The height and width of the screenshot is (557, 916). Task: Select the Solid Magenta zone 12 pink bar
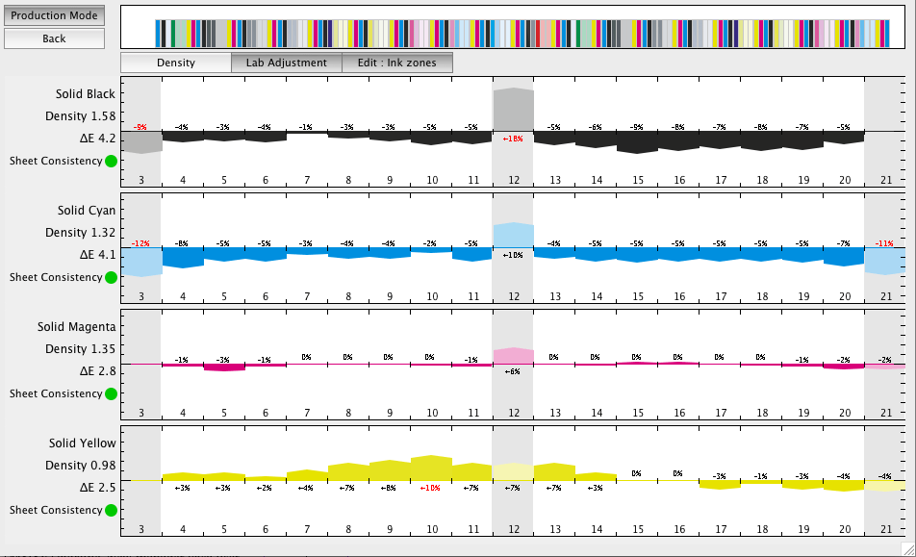(x=513, y=356)
